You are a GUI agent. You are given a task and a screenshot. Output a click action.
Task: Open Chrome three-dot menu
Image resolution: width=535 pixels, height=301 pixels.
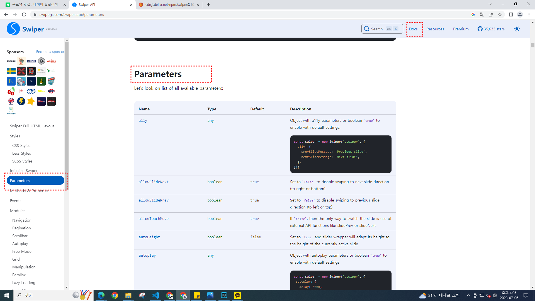pyautogui.click(x=529, y=14)
